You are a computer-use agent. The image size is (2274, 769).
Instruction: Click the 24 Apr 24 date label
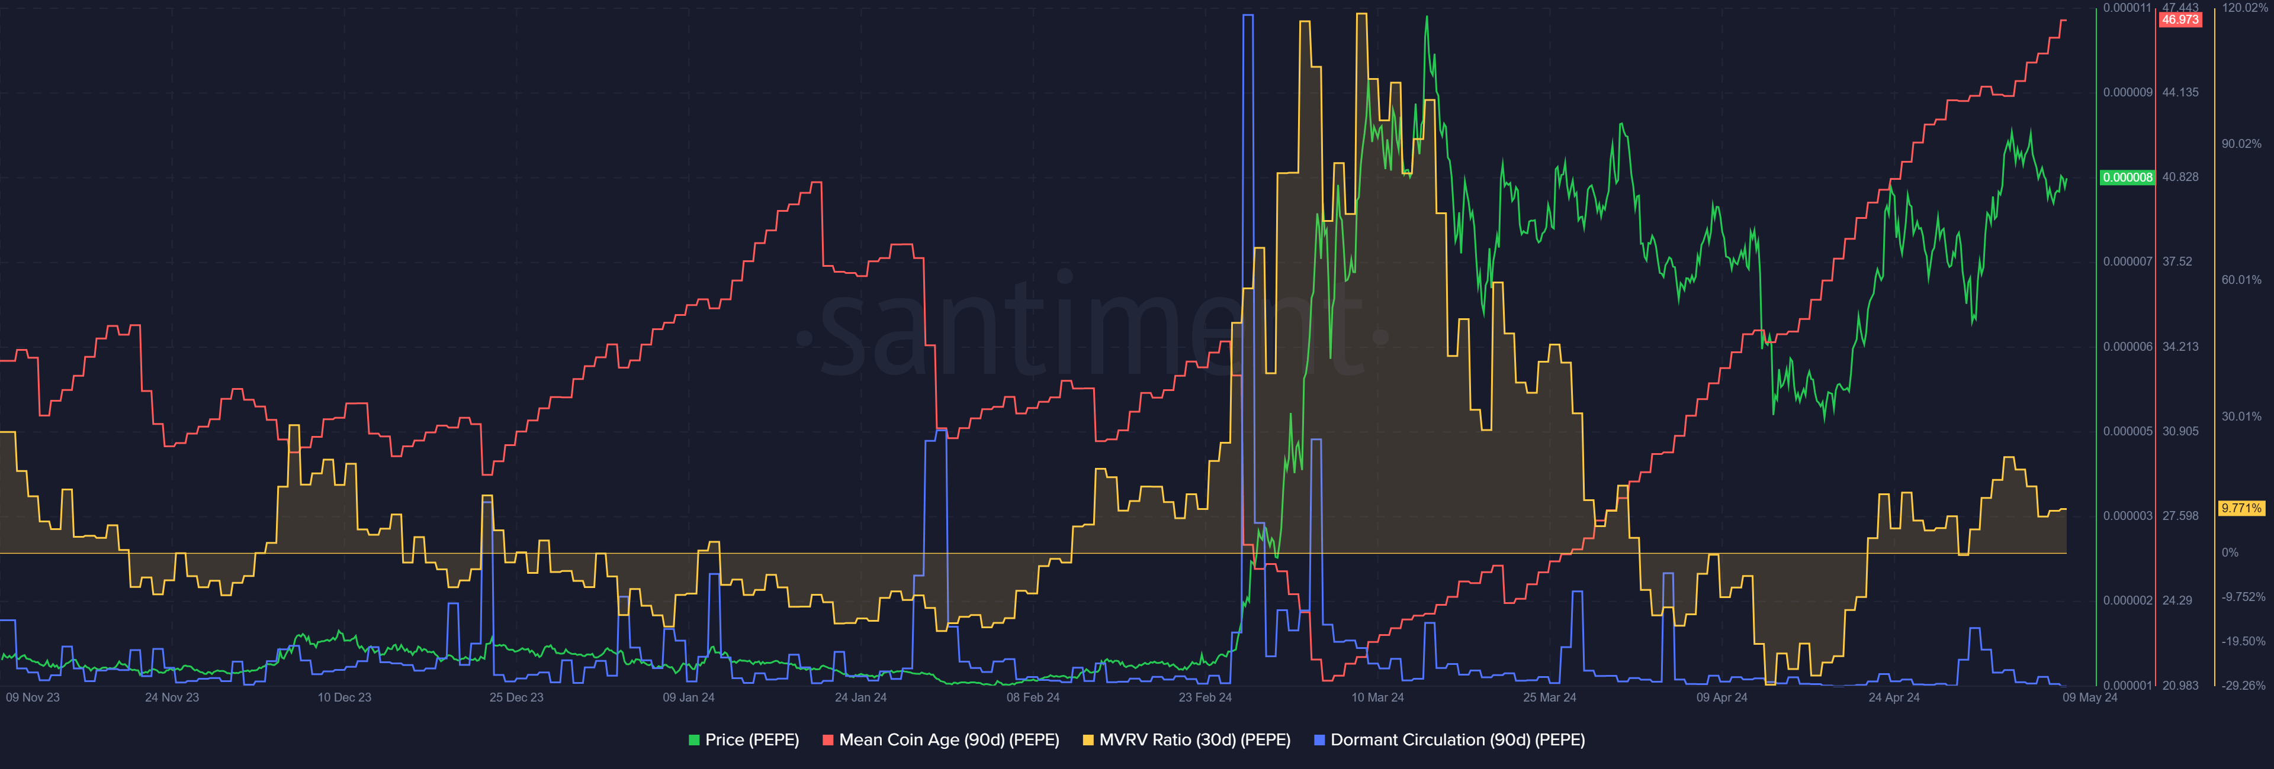[x=1894, y=697]
